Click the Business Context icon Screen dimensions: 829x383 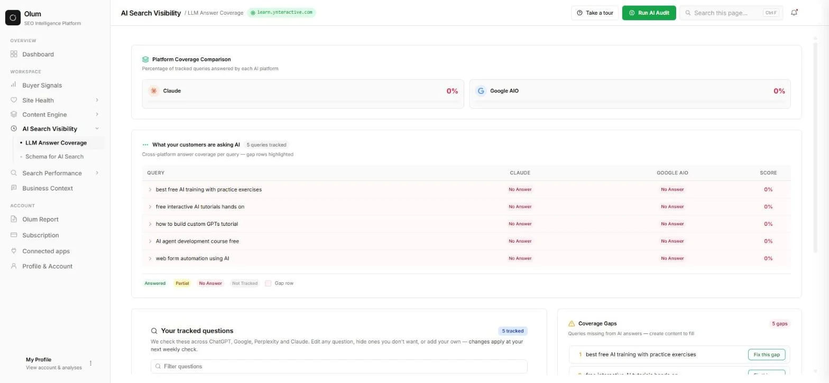pos(14,188)
